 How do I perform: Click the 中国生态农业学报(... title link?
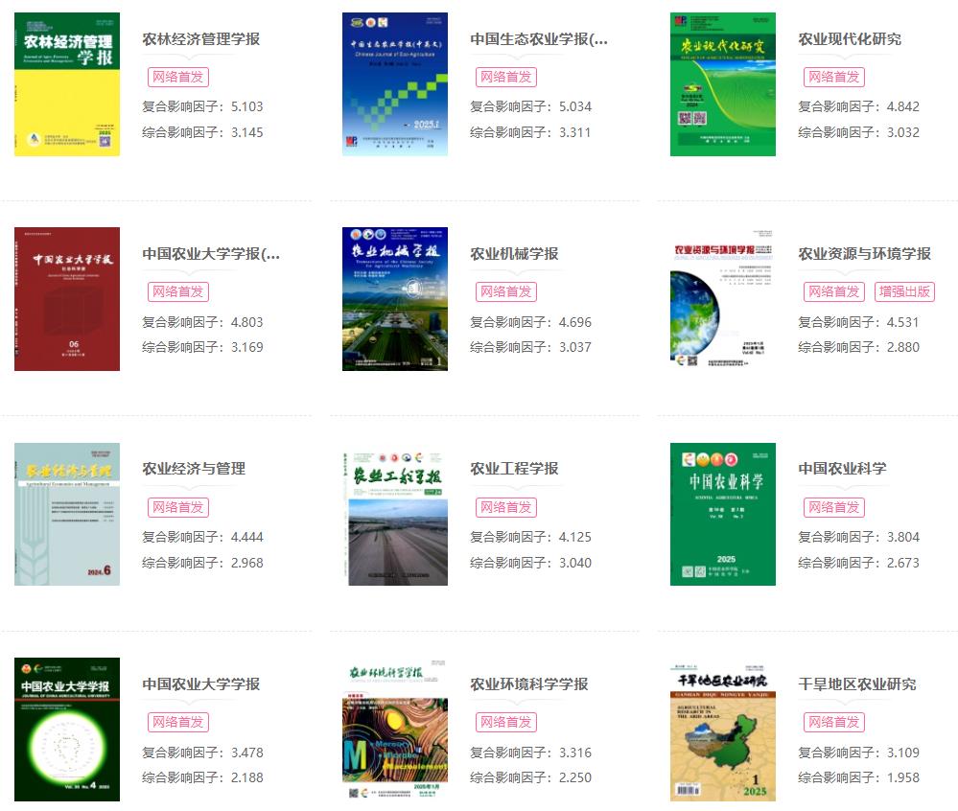(539, 39)
